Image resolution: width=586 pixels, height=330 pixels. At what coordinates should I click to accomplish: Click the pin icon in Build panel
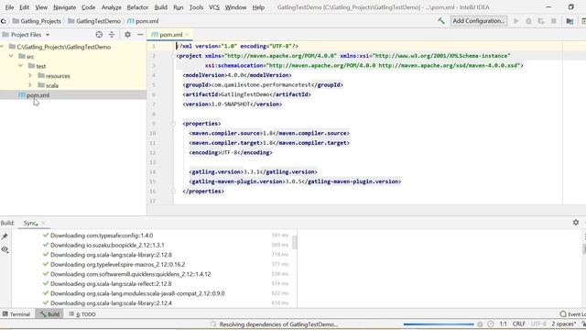click(x=5, y=236)
